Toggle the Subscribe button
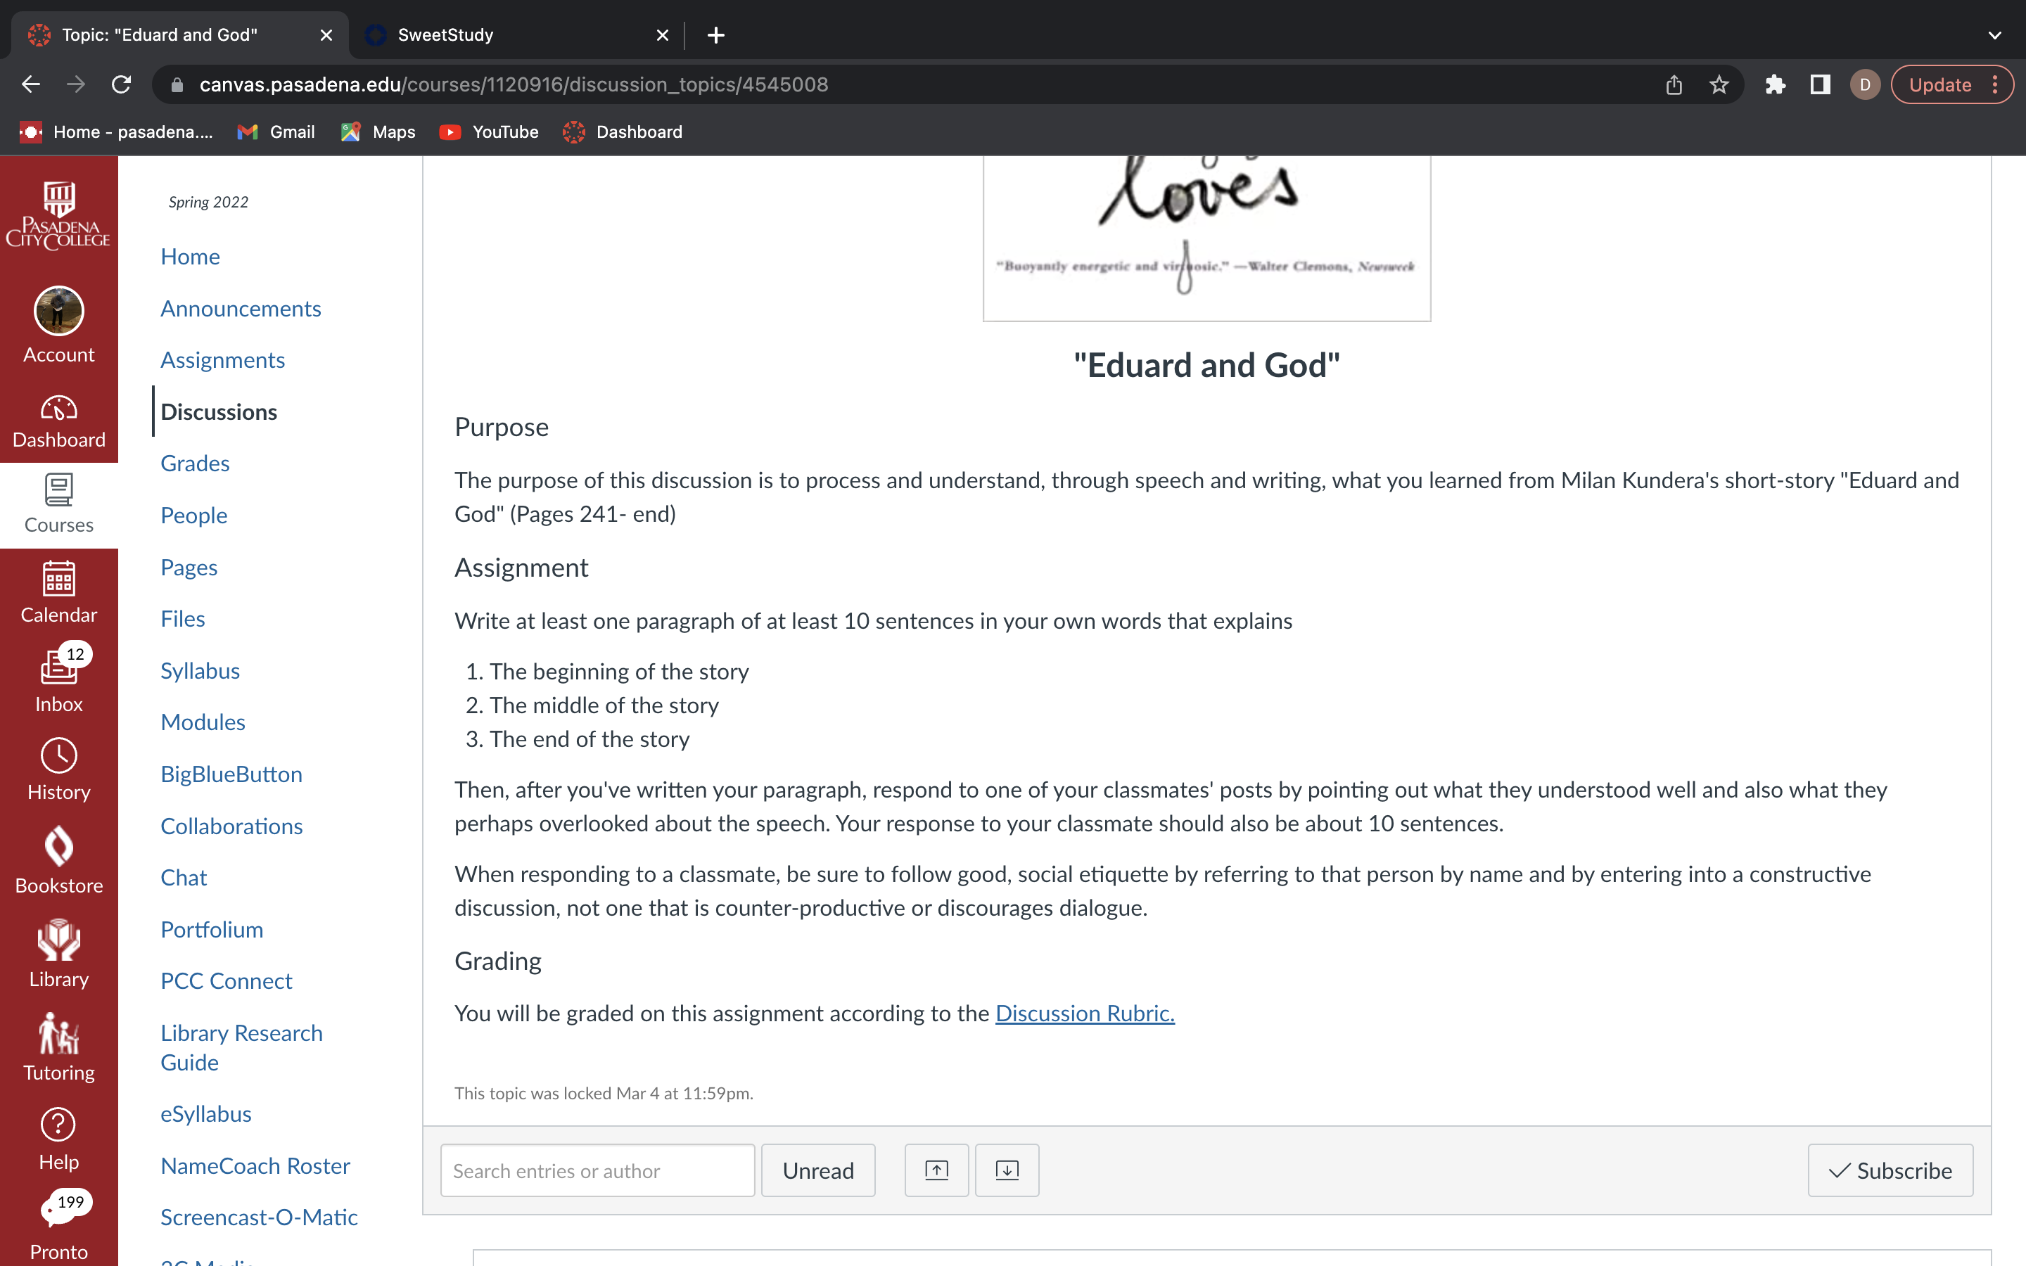 (x=1890, y=1170)
